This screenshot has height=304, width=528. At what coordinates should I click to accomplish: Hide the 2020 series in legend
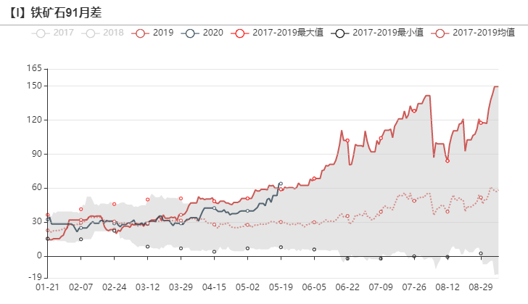point(202,33)
